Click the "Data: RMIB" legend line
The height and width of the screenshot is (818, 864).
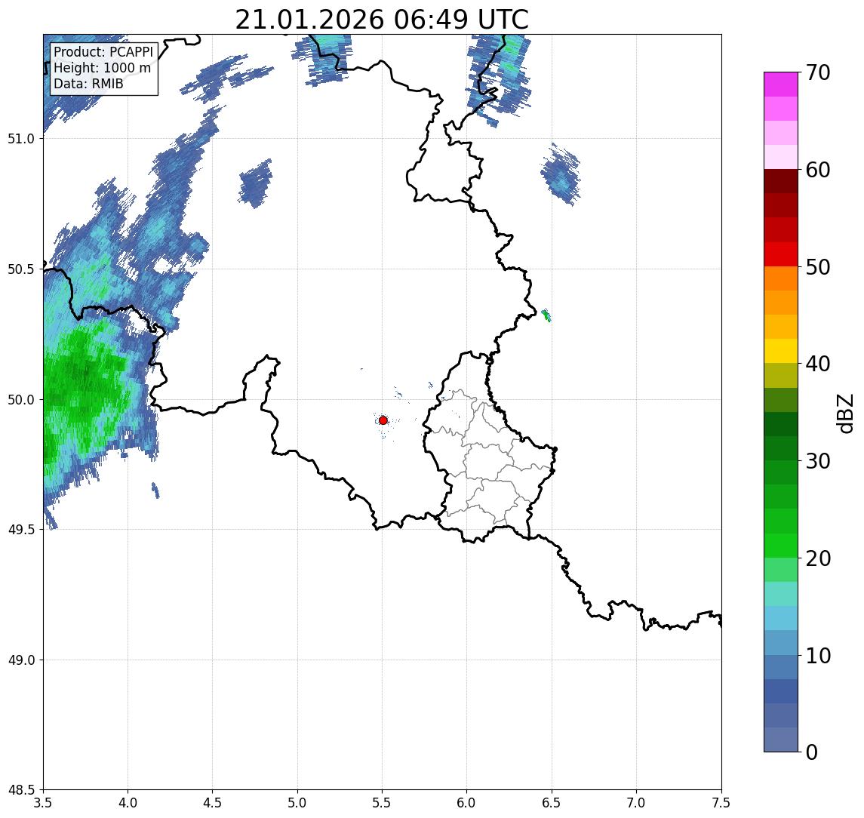pos(88,84)
